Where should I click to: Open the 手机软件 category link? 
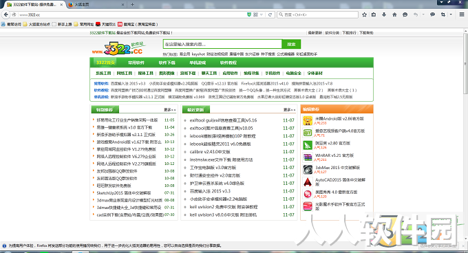(273, 73)
